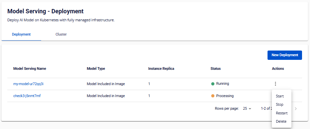Click the Rows per page label
Viewport: 310px width, 129px height.
click(227, 109)
